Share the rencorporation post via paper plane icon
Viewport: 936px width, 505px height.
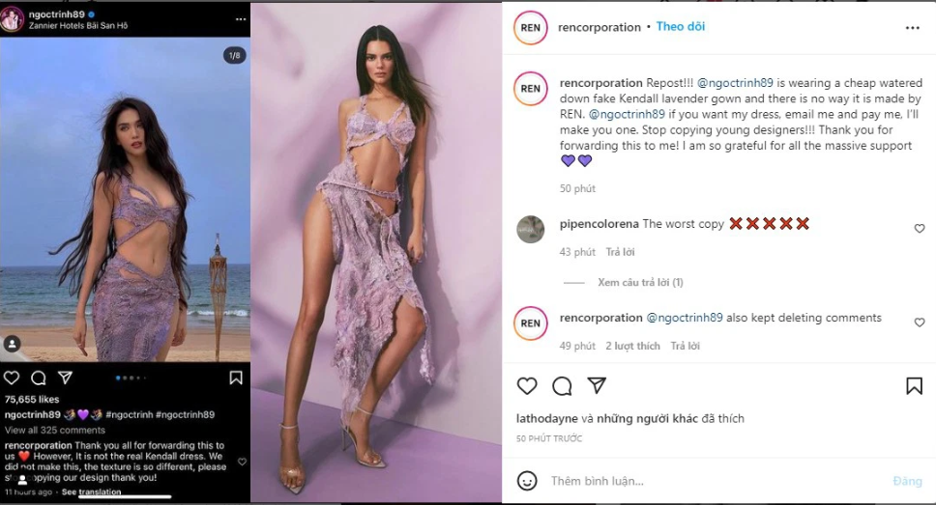point(597,385)
